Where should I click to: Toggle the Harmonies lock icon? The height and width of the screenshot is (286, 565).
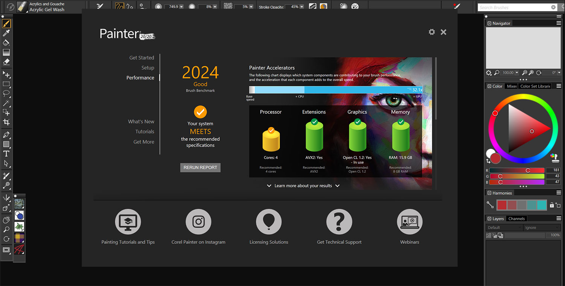click(x=552, y=205)
